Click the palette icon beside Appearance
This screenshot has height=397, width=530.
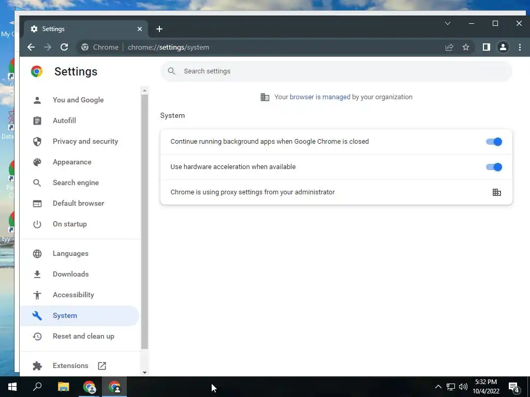click(x=37, y=162)
